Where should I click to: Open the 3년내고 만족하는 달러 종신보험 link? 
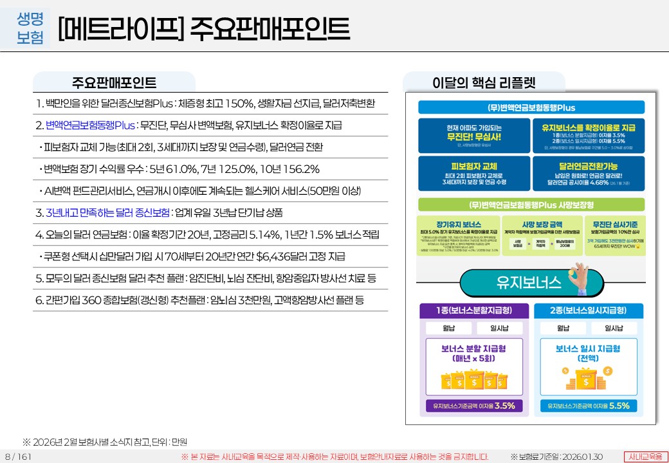click(107, 212)
